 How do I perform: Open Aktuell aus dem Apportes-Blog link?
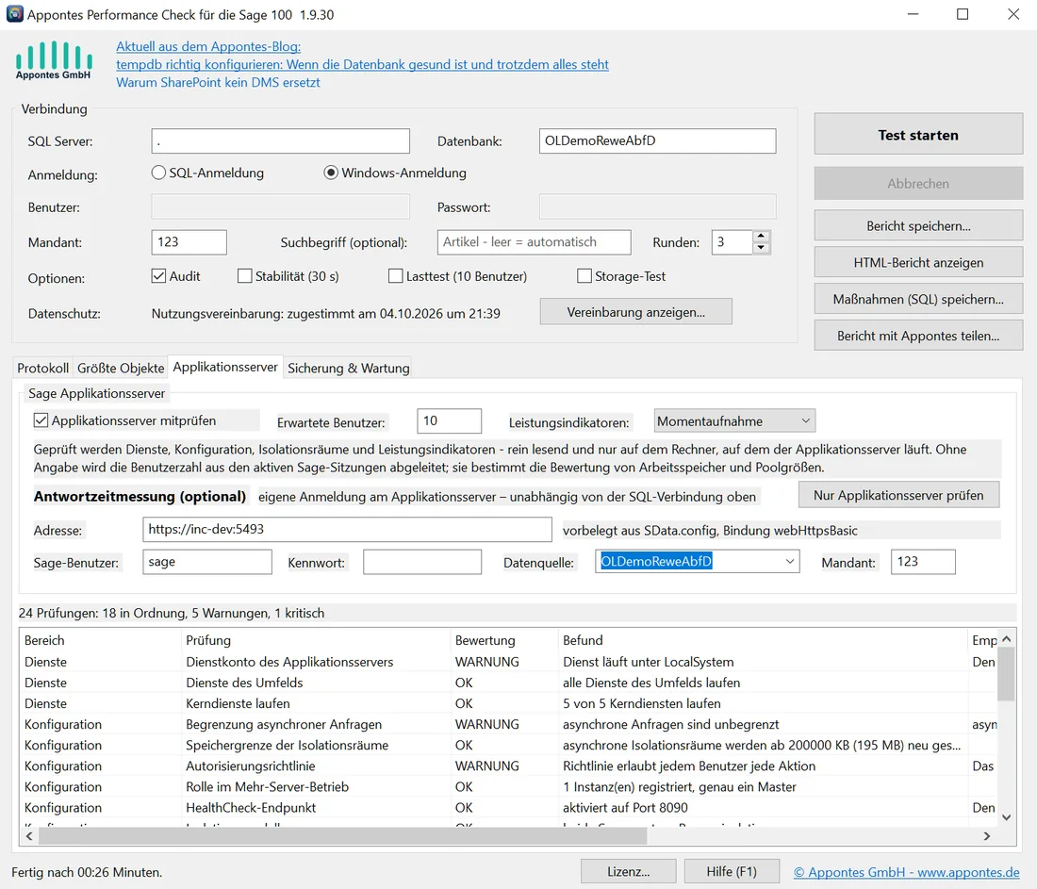pyautogui.click(x=208, y=46)
